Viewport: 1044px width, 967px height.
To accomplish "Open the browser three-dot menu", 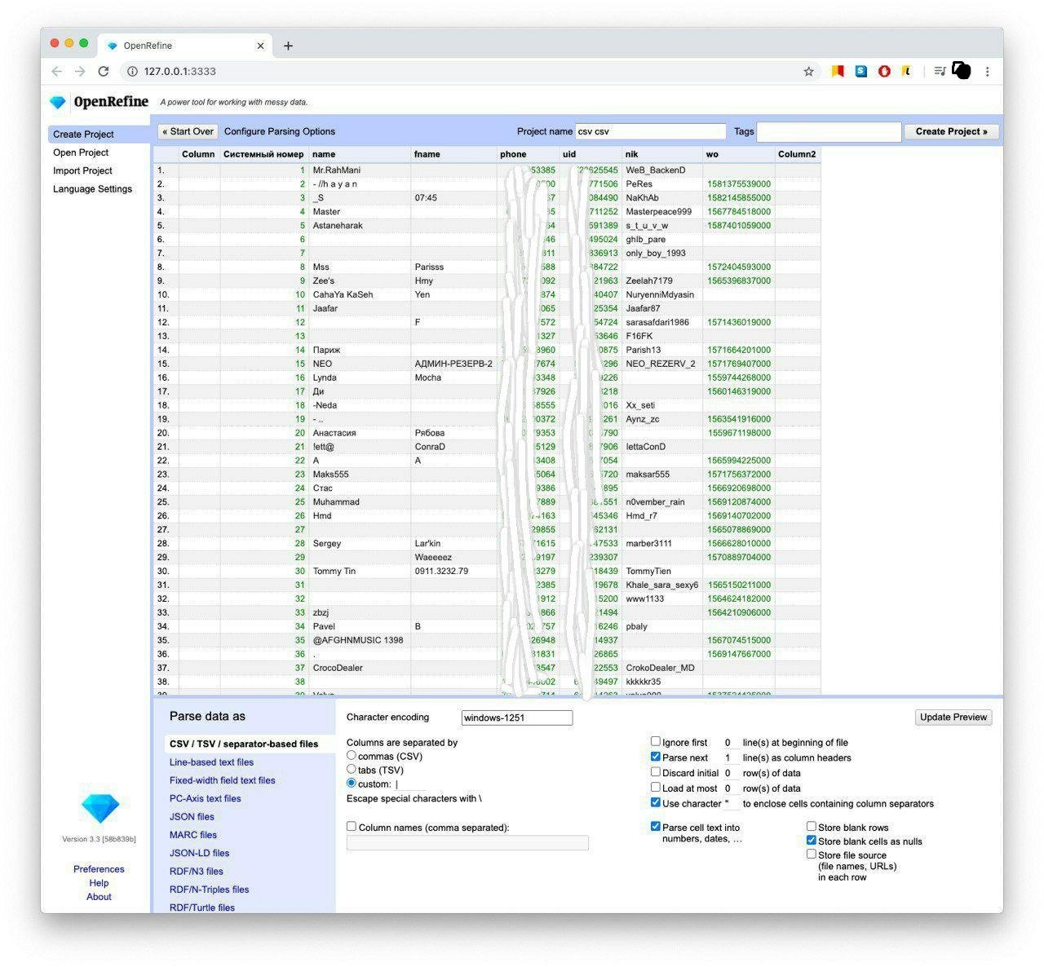I will (x=987, y=72).
